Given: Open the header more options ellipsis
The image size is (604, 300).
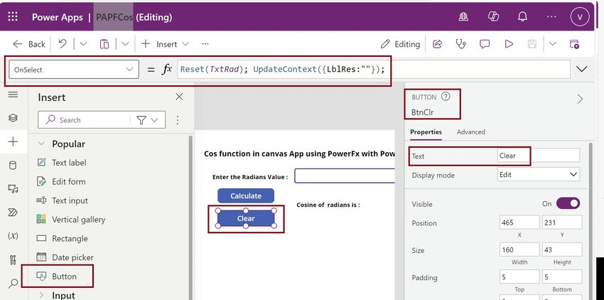Looking at the screenshot, I should pyautogui.click(x=551, y=16).
